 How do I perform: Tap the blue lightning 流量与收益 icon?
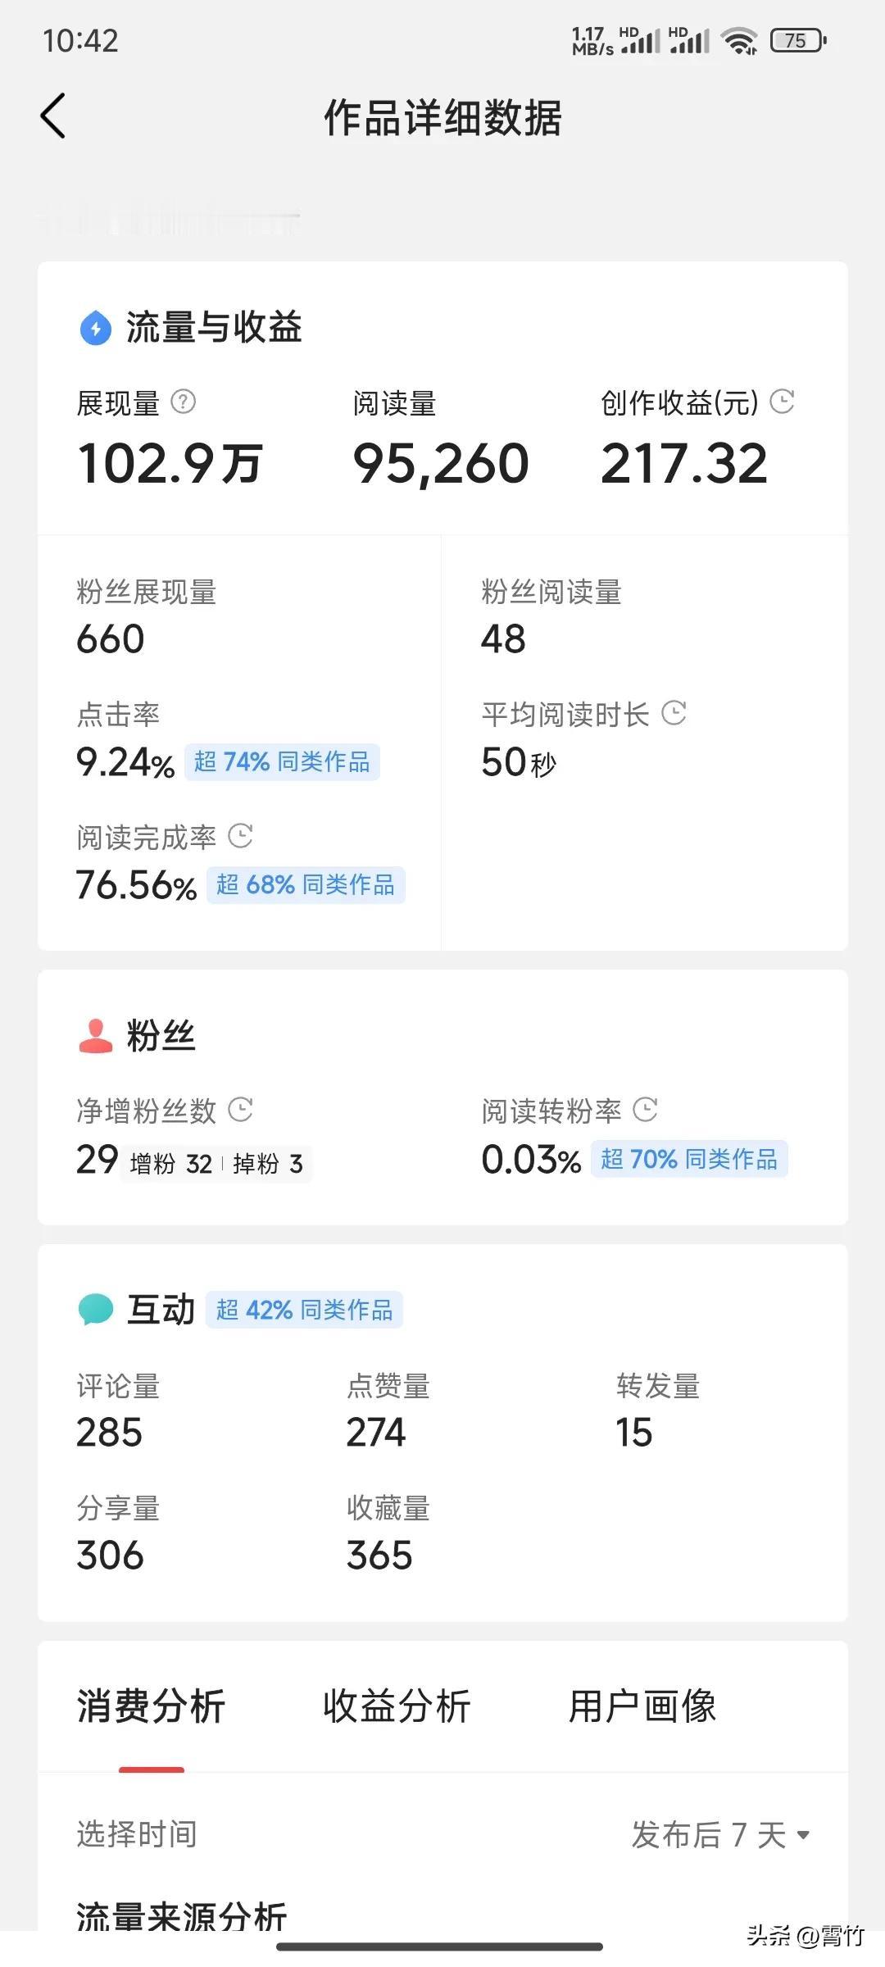pyautogui.click(x=96, y=328)
